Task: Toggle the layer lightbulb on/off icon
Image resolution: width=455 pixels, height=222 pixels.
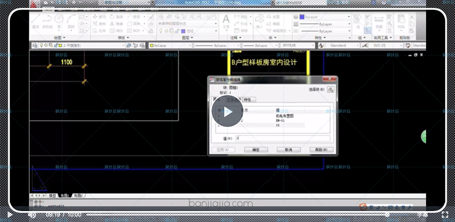Action: click(161, 31)
